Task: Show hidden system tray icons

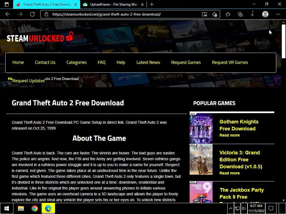Action: (230, 208)
